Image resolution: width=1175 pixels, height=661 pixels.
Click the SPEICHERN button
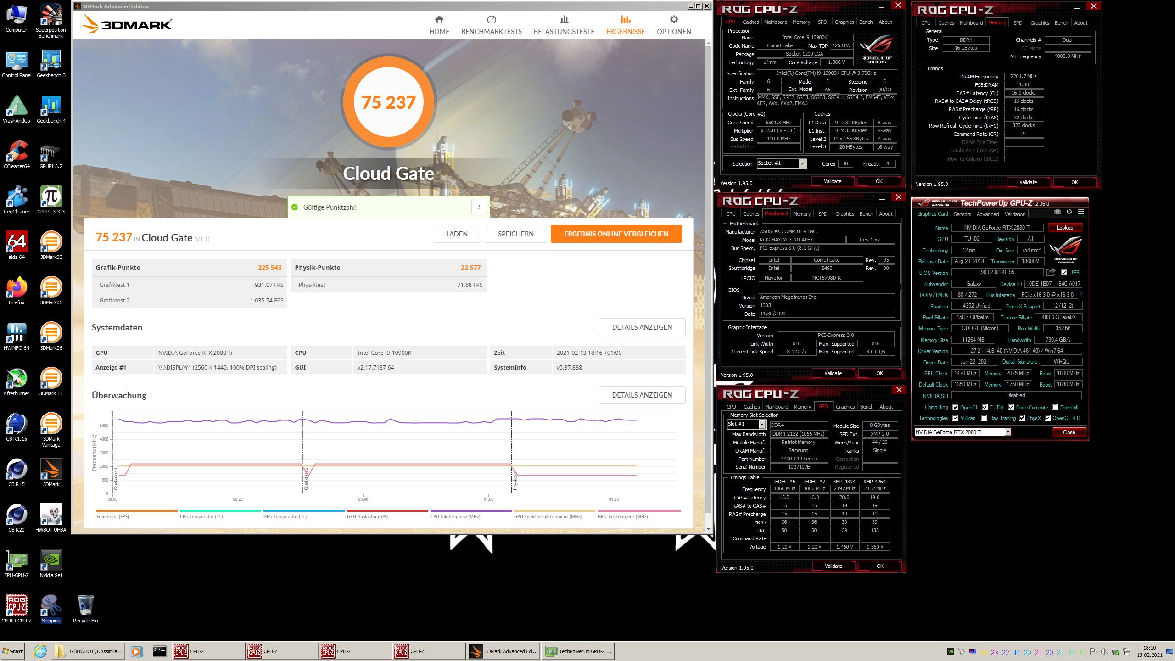coord(516,234)
